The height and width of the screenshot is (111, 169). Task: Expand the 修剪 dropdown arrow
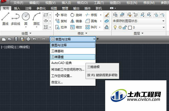[x=101, y=15]
